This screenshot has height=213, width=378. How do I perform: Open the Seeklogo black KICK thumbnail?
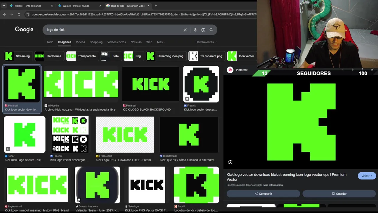tap(147, 185)
